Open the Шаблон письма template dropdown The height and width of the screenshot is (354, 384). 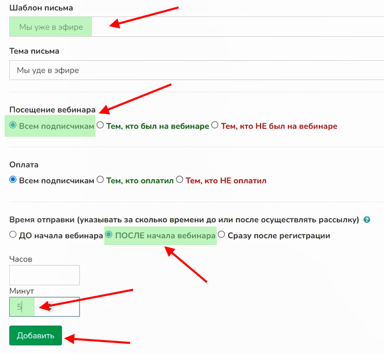[x=196, y=27]
